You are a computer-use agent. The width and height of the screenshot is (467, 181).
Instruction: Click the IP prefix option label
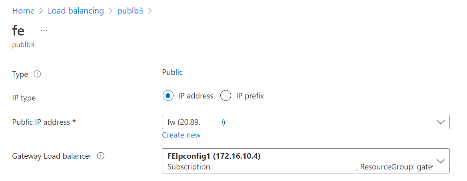pos(250,96)
